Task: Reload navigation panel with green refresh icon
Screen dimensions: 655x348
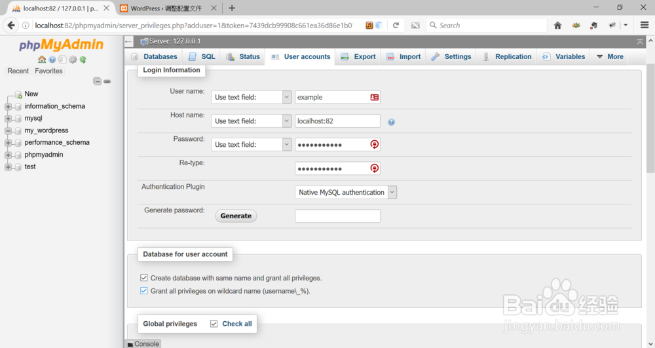Action: pyautogui.click(x=83, y=60)
